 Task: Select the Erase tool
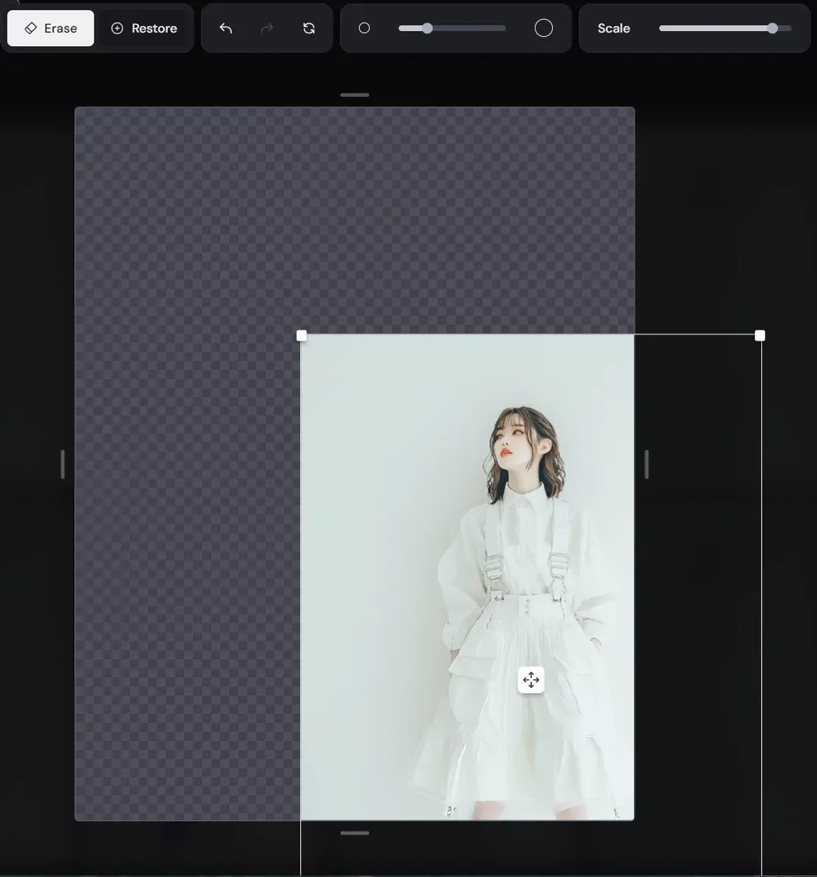point(51,28)
